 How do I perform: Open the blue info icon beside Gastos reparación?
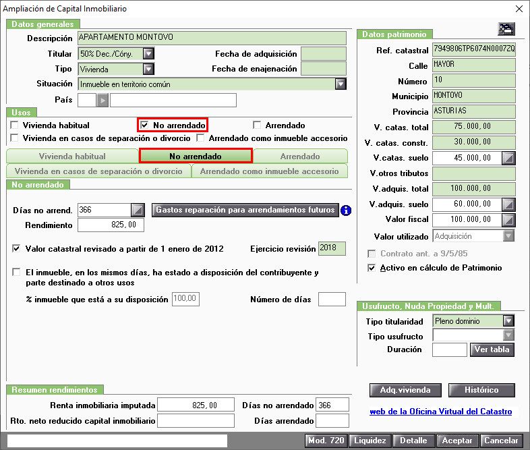[x=346, y=210]
